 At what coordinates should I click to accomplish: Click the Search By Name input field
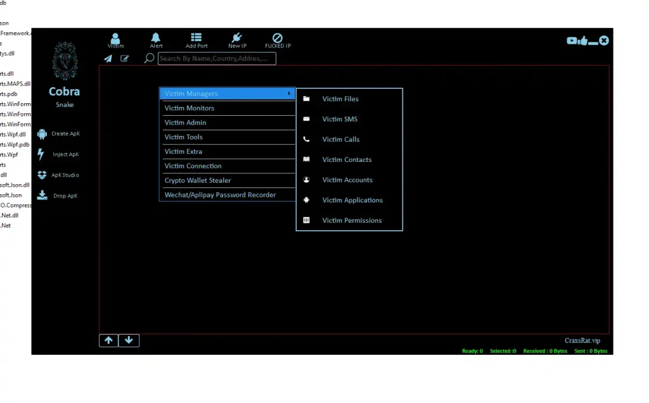point(217,59)
